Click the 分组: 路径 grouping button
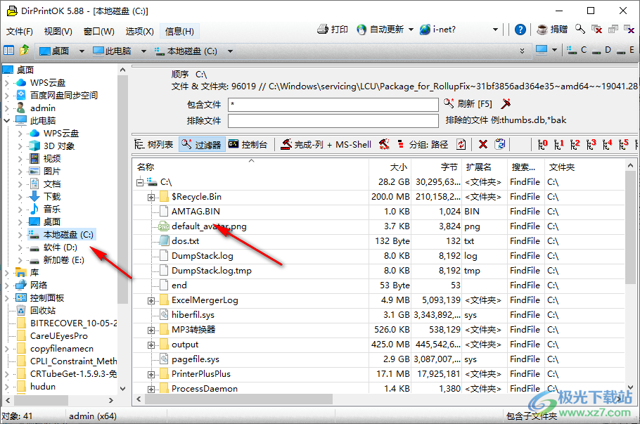 click(x=423, y=144)
